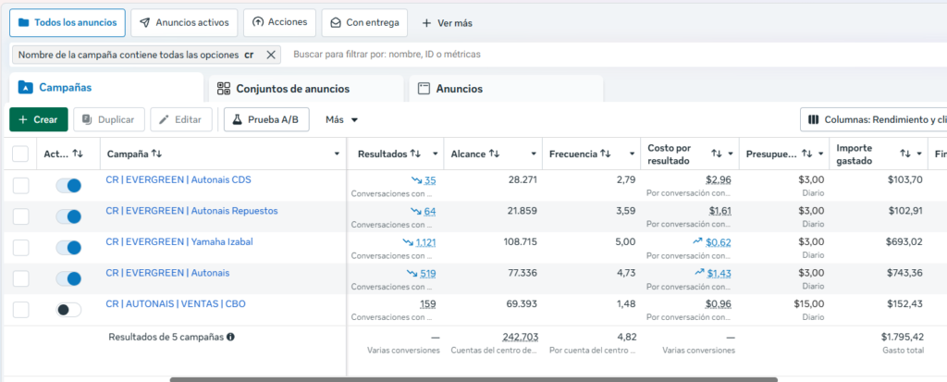Select checkbox for Autonais CDS campaign
This screenshot has height=382, width=947.
[20, 186]
